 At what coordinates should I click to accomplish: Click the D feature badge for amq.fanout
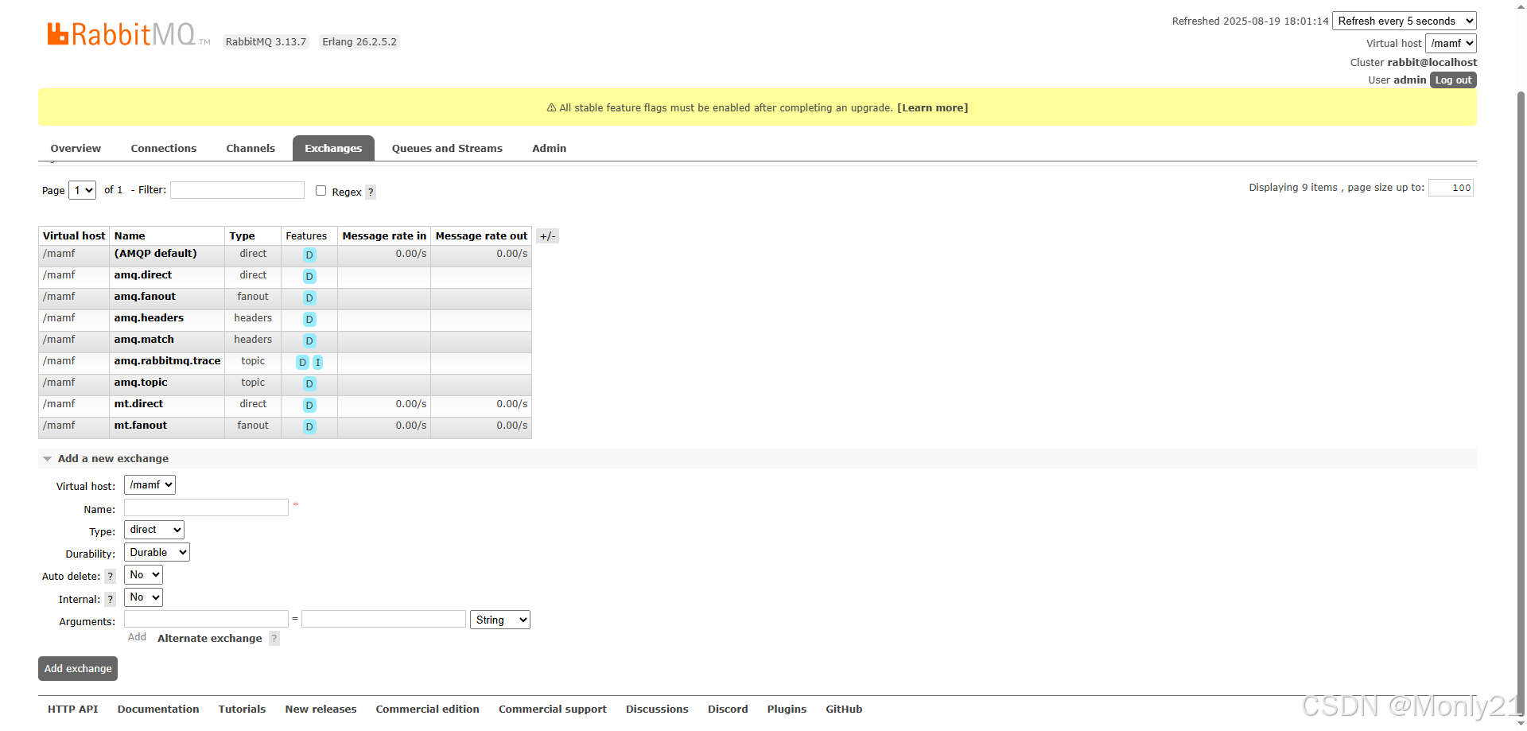click(x=309, y=298)
